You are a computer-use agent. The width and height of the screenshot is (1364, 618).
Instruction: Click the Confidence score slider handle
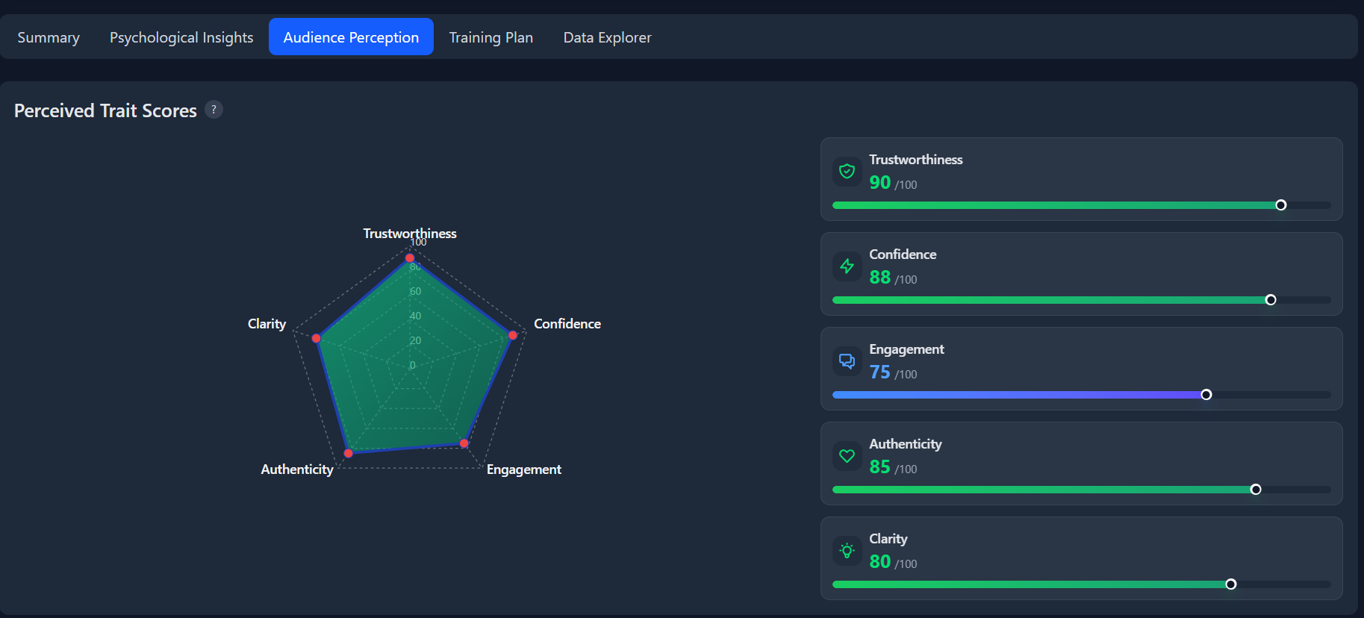tap(1271, 300)
